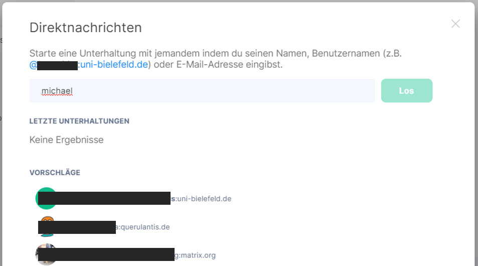The width and height of the screenshot is (478, 266).
Task: Select the suggestion ending in s:uni-bielefeld.de
Action: [x=133, y=198]
